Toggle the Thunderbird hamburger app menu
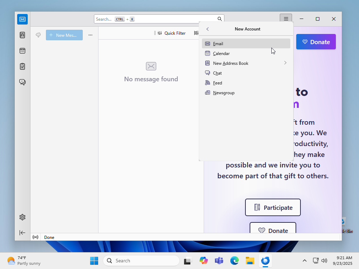Viewport: 359px width, 269px height. point(286,19)
